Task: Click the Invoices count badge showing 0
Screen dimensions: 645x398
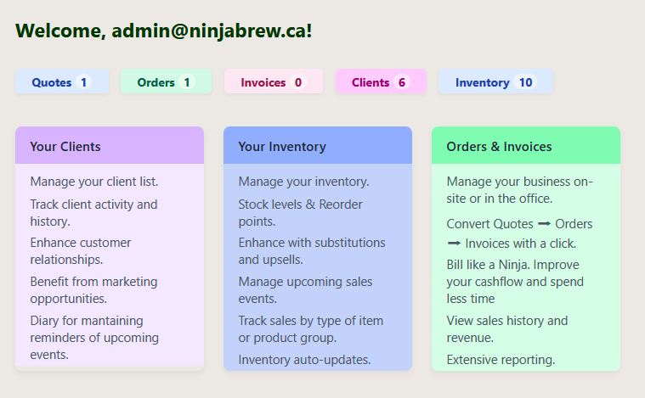Action: [297, 82]
